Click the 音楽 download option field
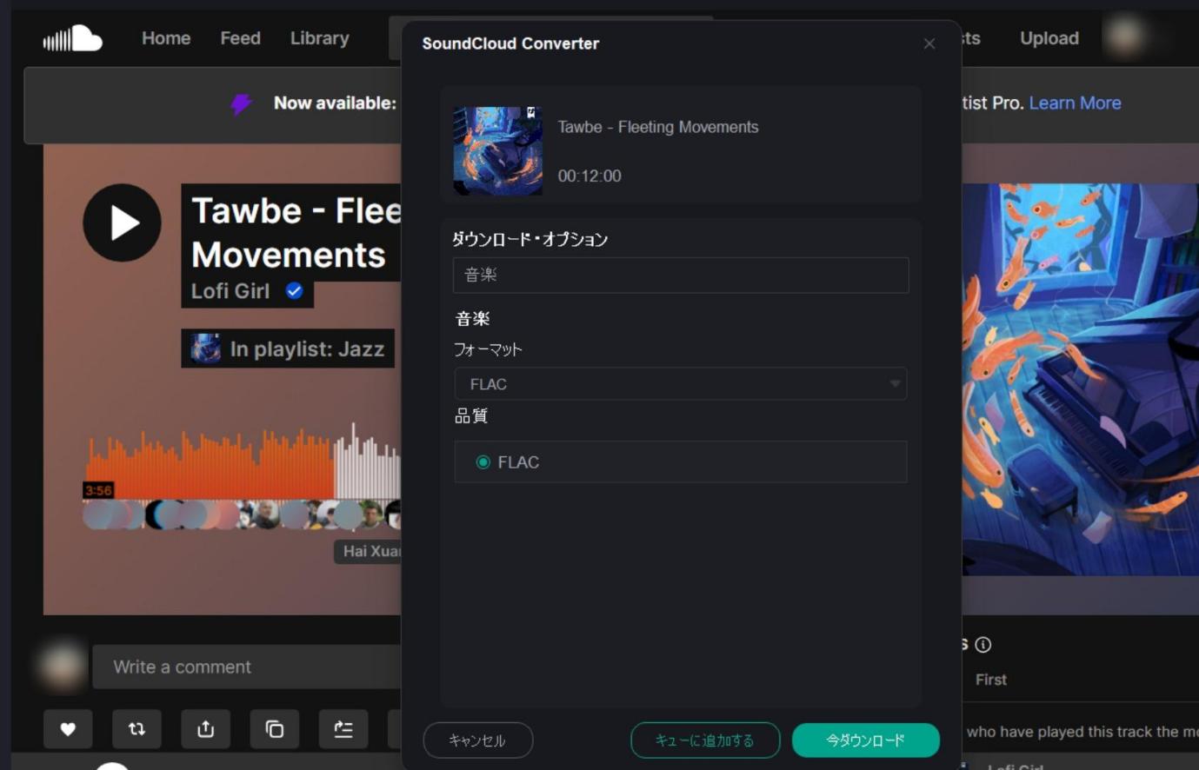The width and height of the screenshot is (1199, 770). pos(681,275)
